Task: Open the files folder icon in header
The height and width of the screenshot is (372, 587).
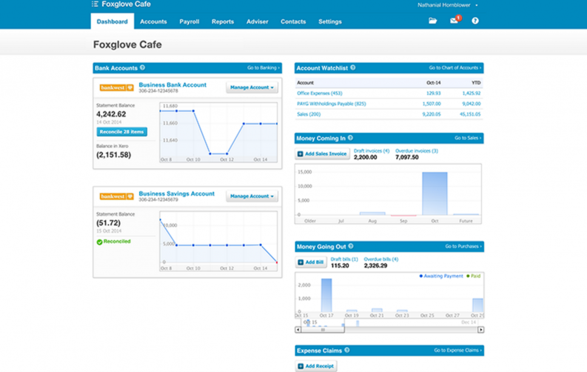Action: [432, 21]
